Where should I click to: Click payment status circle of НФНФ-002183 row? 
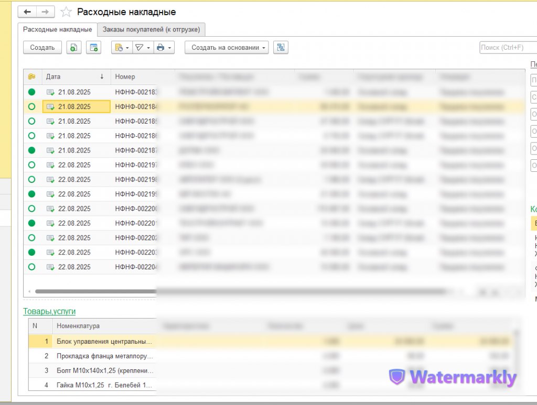pyautogui.click(x=32, y=92)
